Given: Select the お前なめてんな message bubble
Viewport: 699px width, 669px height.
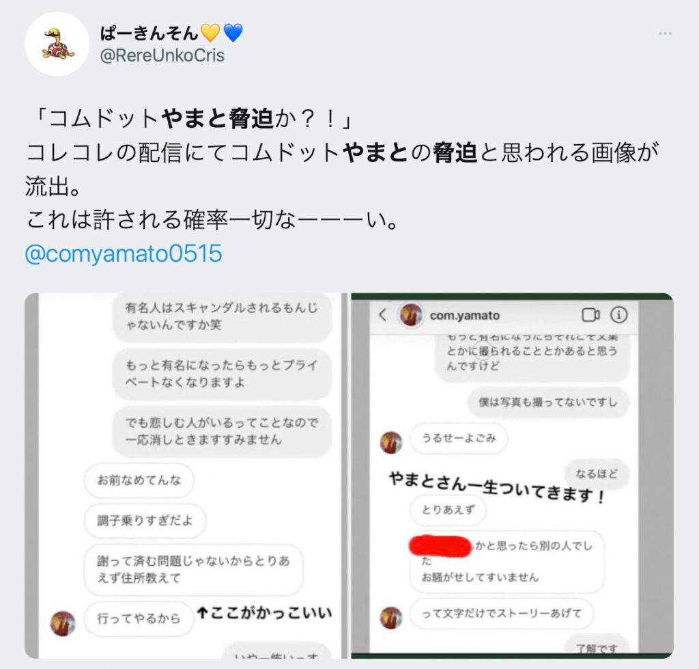Looking at the screenshot, I should 139,480.
